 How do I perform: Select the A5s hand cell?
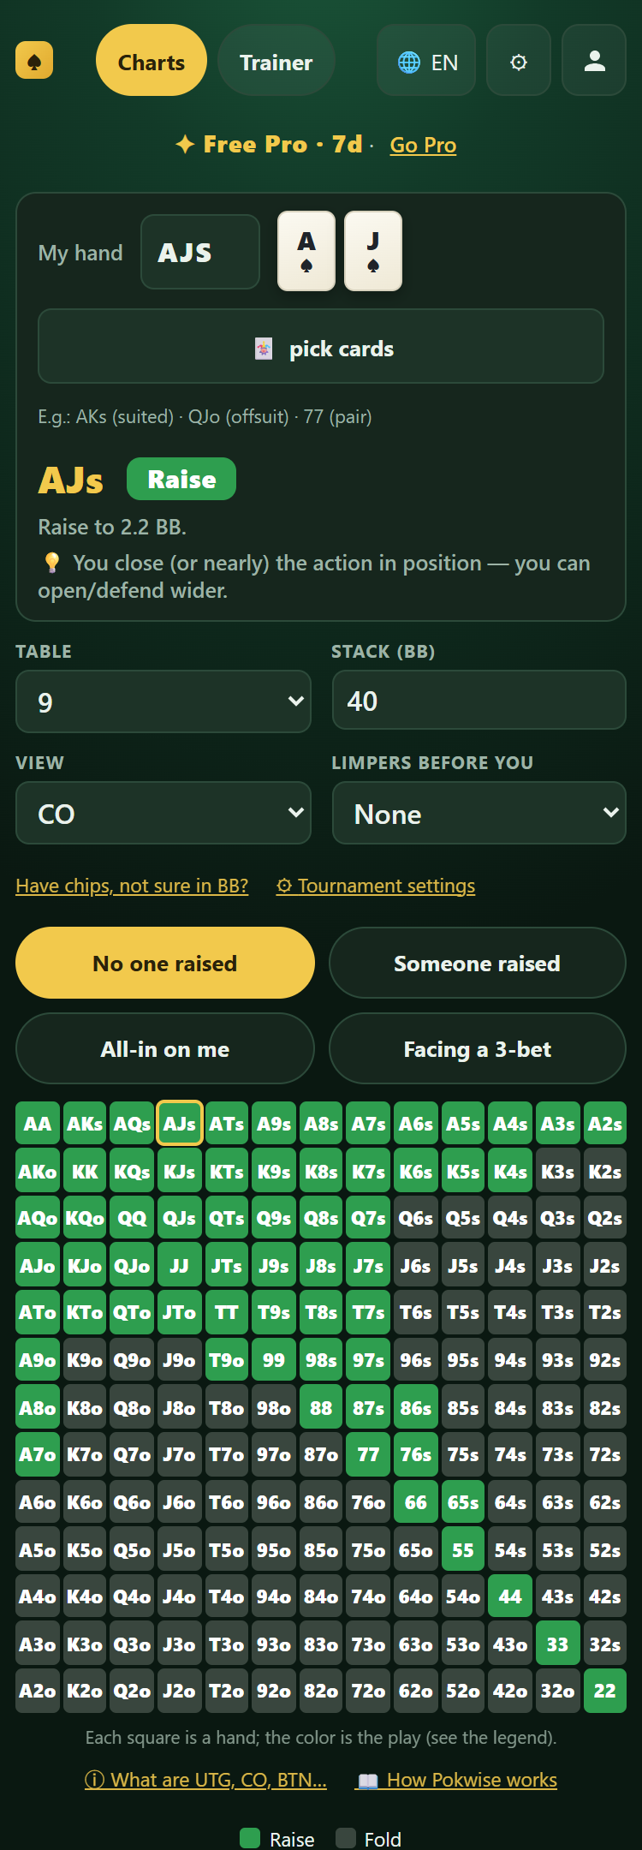tap(463, 1124)
